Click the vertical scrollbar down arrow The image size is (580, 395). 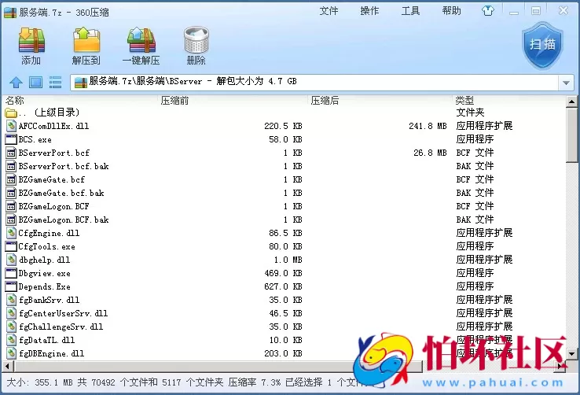[x=571, y=353]
